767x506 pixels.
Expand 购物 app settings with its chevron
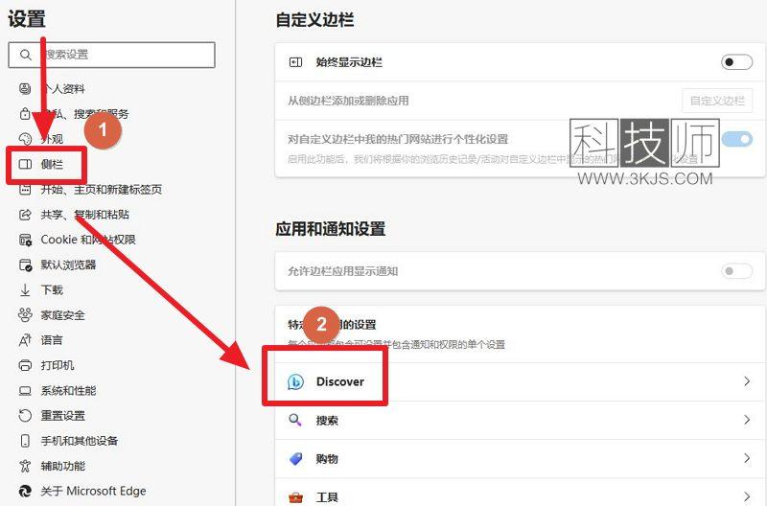(x=747, y=459)
